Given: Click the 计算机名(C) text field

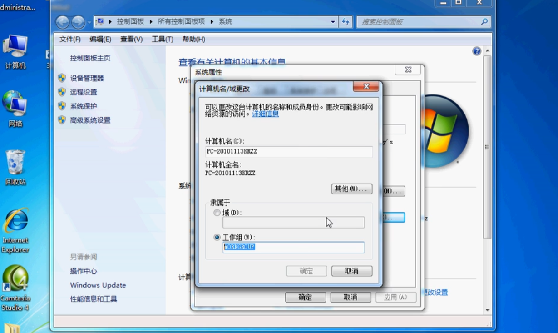Looking at the screenshot, I should (289, 152).
